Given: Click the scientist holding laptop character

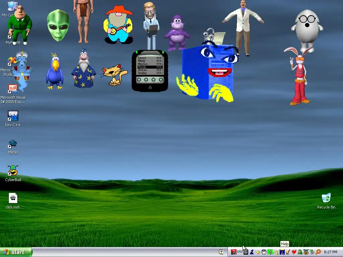Looking at the screenshot, I should (151, 26).
